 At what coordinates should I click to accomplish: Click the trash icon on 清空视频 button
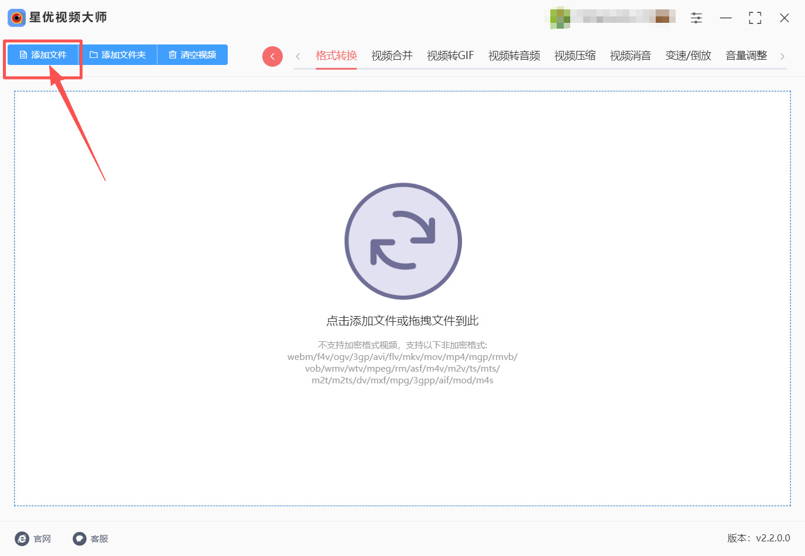pos(172,56)
